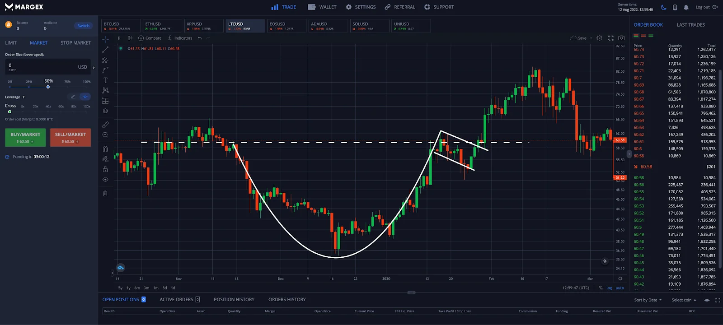Open the Sort by Date dropdown
Viewport: 723px width, 325px height.
[648, 300]
